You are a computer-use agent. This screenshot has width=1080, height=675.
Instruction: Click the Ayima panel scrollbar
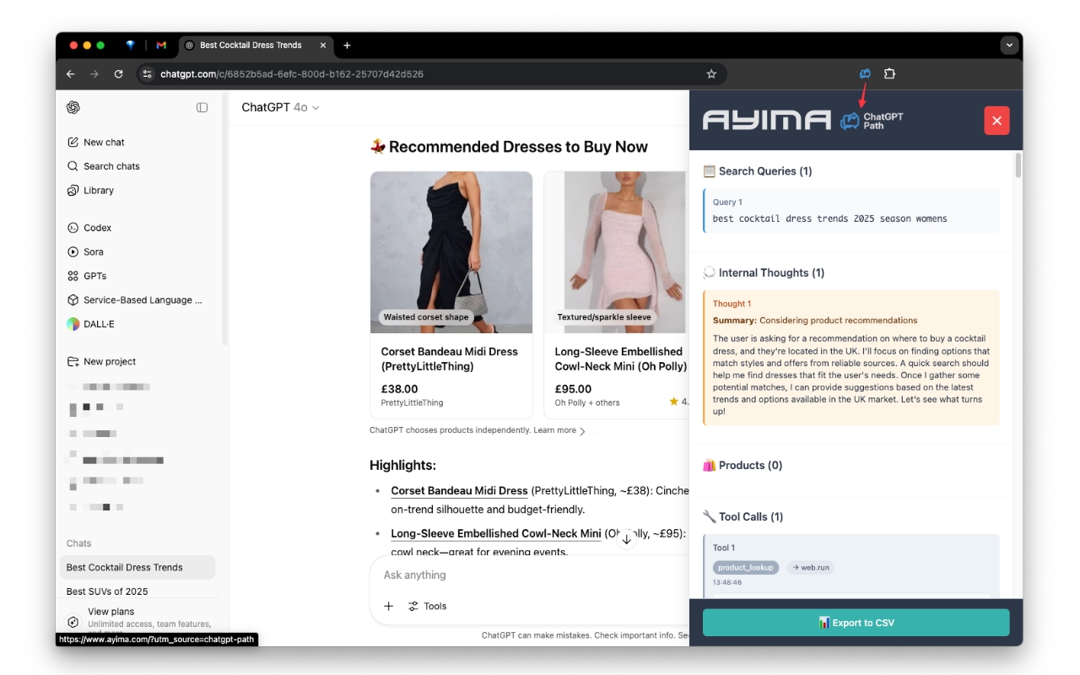[x=1018, y=165]
